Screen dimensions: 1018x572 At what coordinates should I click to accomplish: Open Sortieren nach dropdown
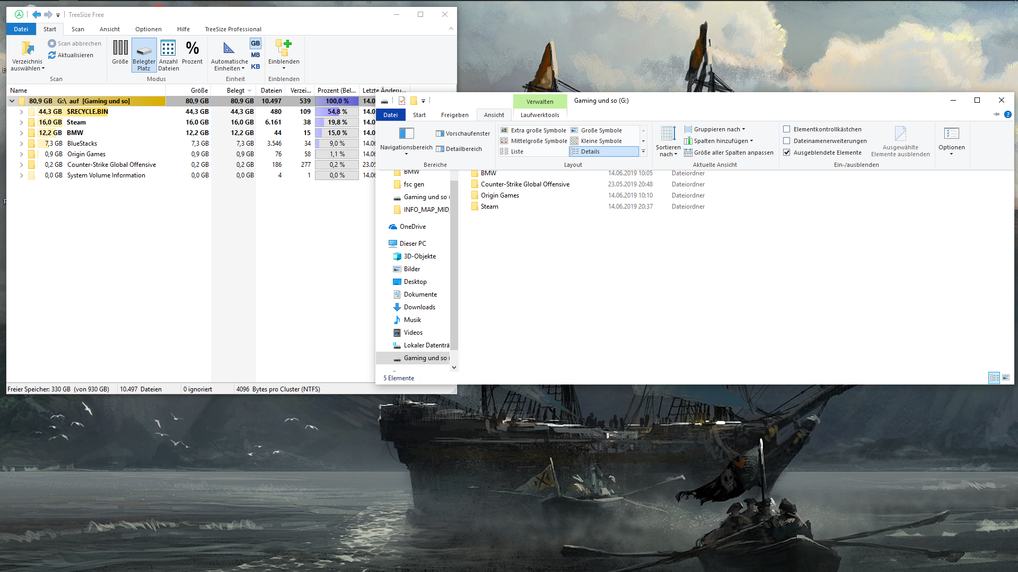click(668, 151)
